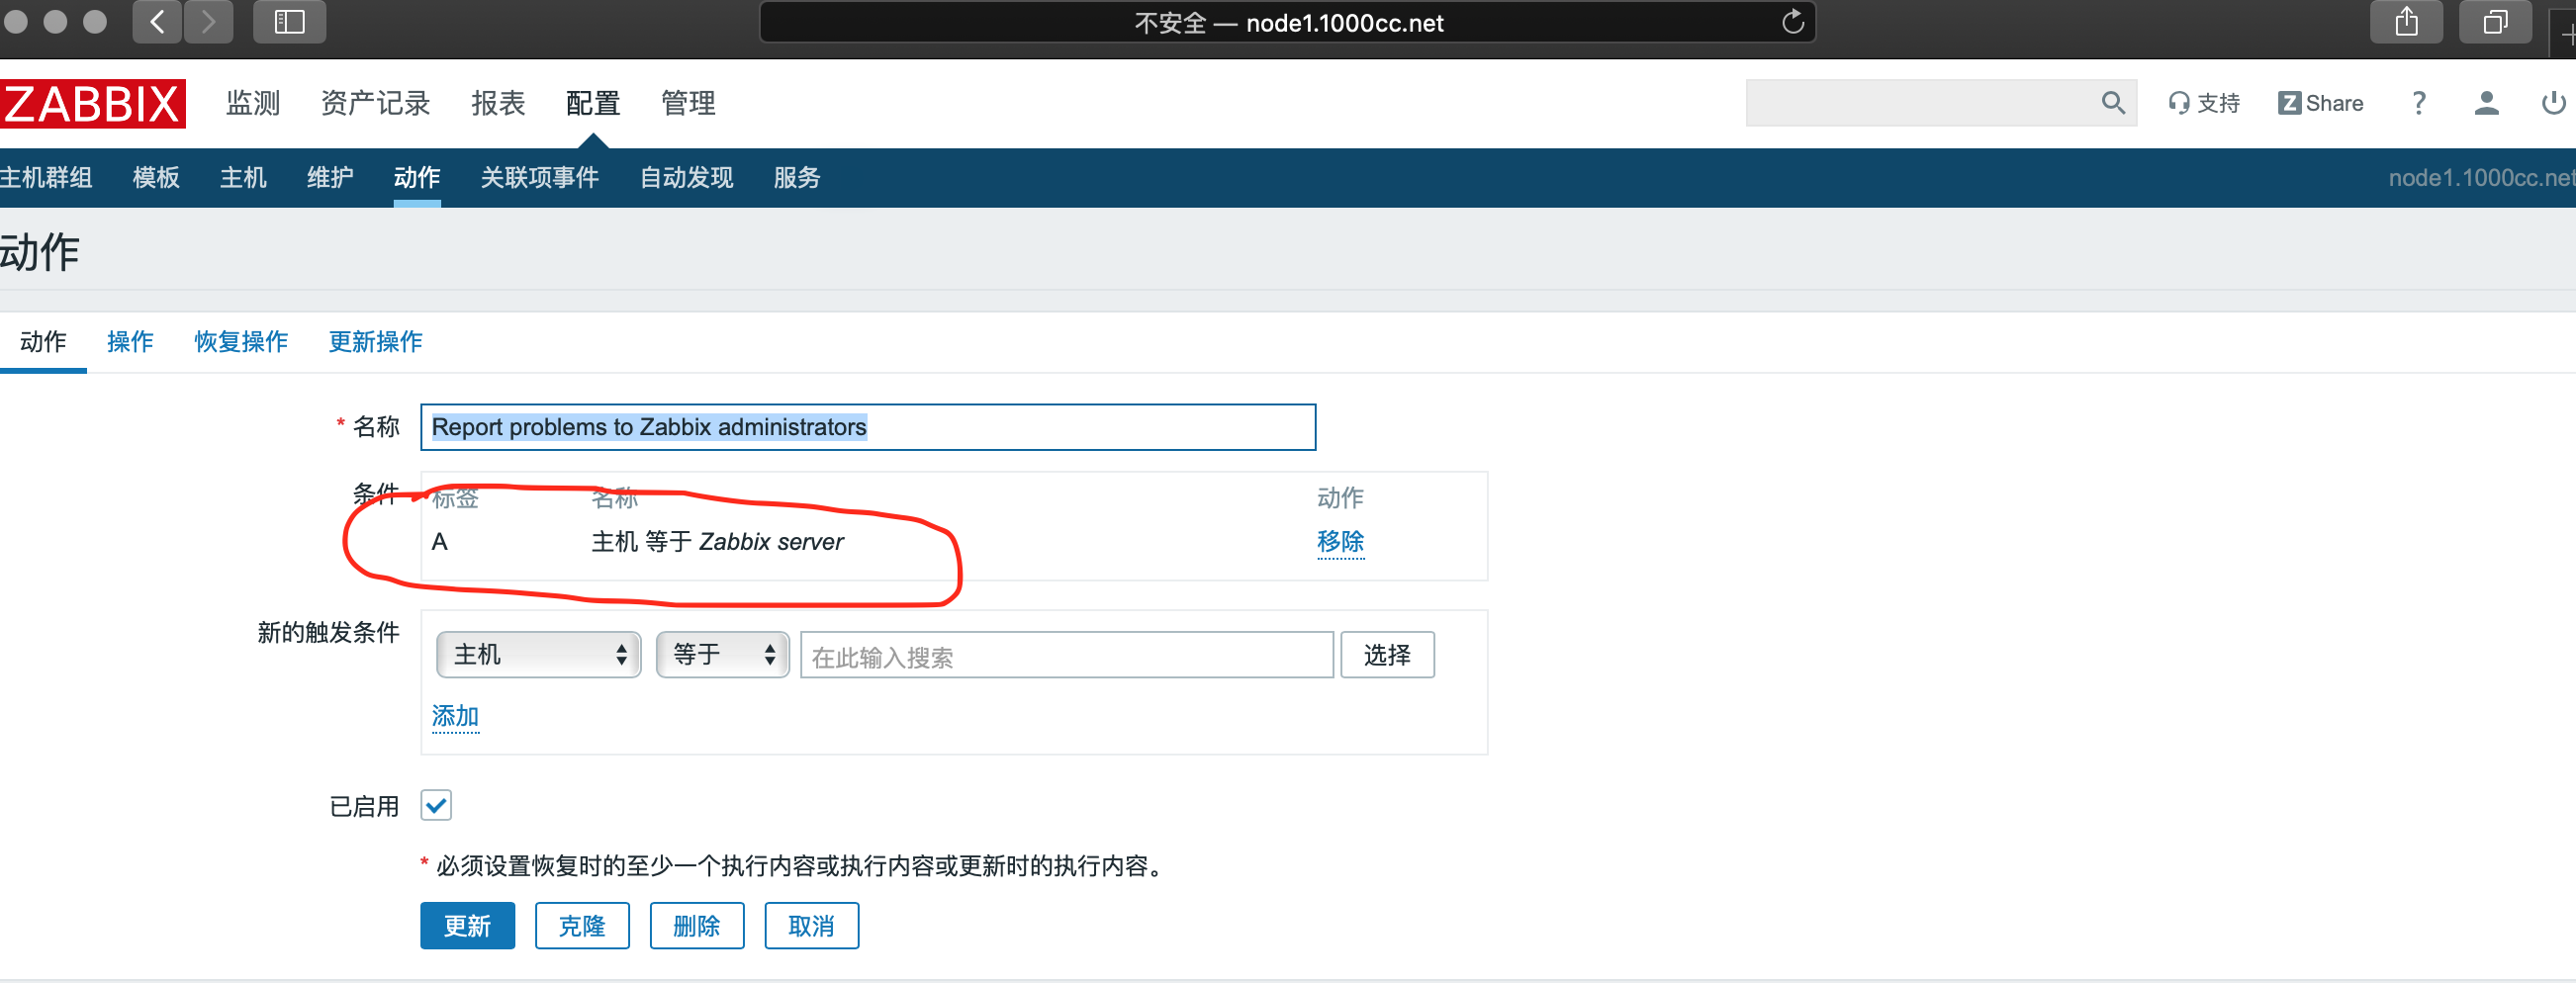Viewport: 2576px width, 983px height.
Task: Focus the 在此输入搜索 host search field
Action: (1066, 656)
